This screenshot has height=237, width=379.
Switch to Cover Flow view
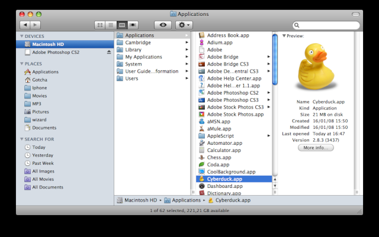133,25
